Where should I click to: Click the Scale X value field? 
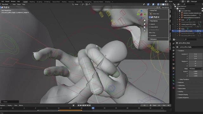[196, 71]
